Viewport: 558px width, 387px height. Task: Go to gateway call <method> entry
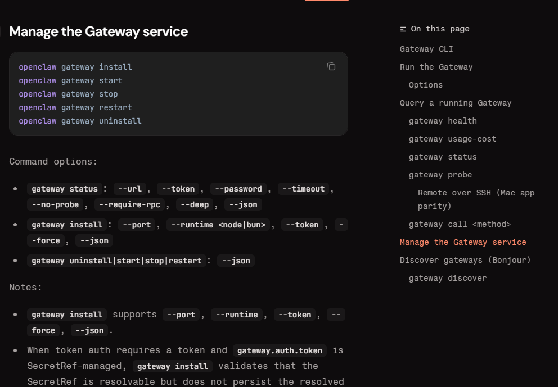460,224
